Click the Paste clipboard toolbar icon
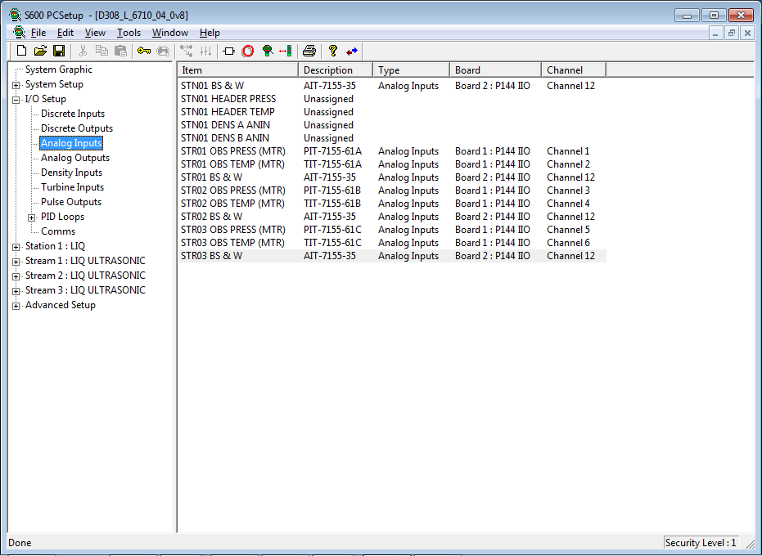This screenshot has height=556, width=762. pyautogui.click(x=120, y=51)
